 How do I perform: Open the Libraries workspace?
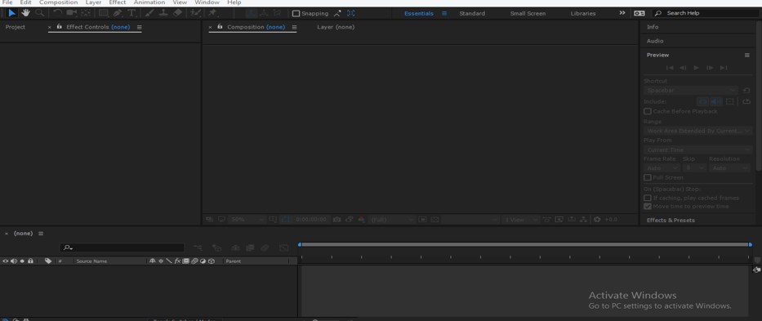tap(583, 14)
